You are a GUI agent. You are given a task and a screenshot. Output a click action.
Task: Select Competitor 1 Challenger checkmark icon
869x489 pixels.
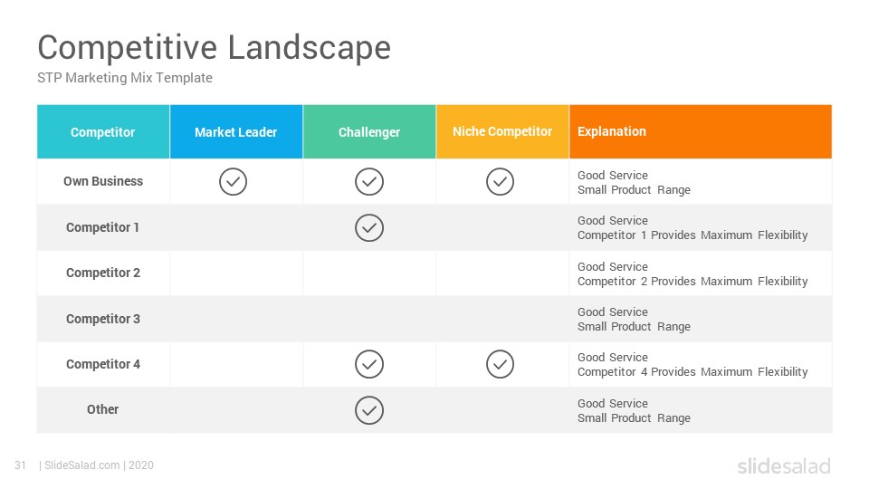click(x=369, y=228)
